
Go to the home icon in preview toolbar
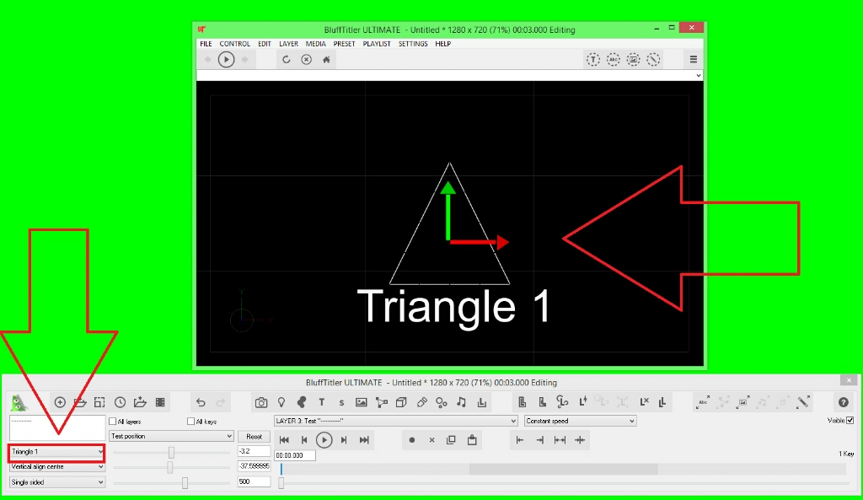pos(326,60)
